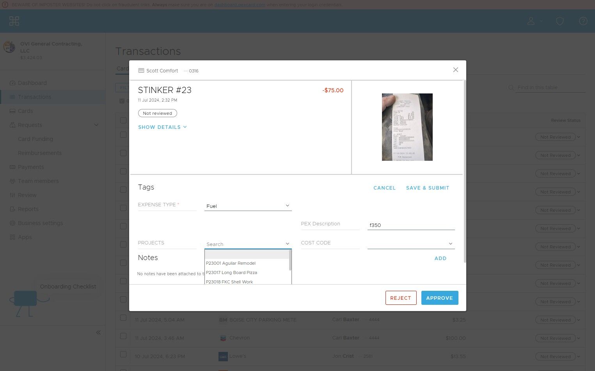Follow the dashboard.pexcard.com link in banner

(x=240, y=5)
